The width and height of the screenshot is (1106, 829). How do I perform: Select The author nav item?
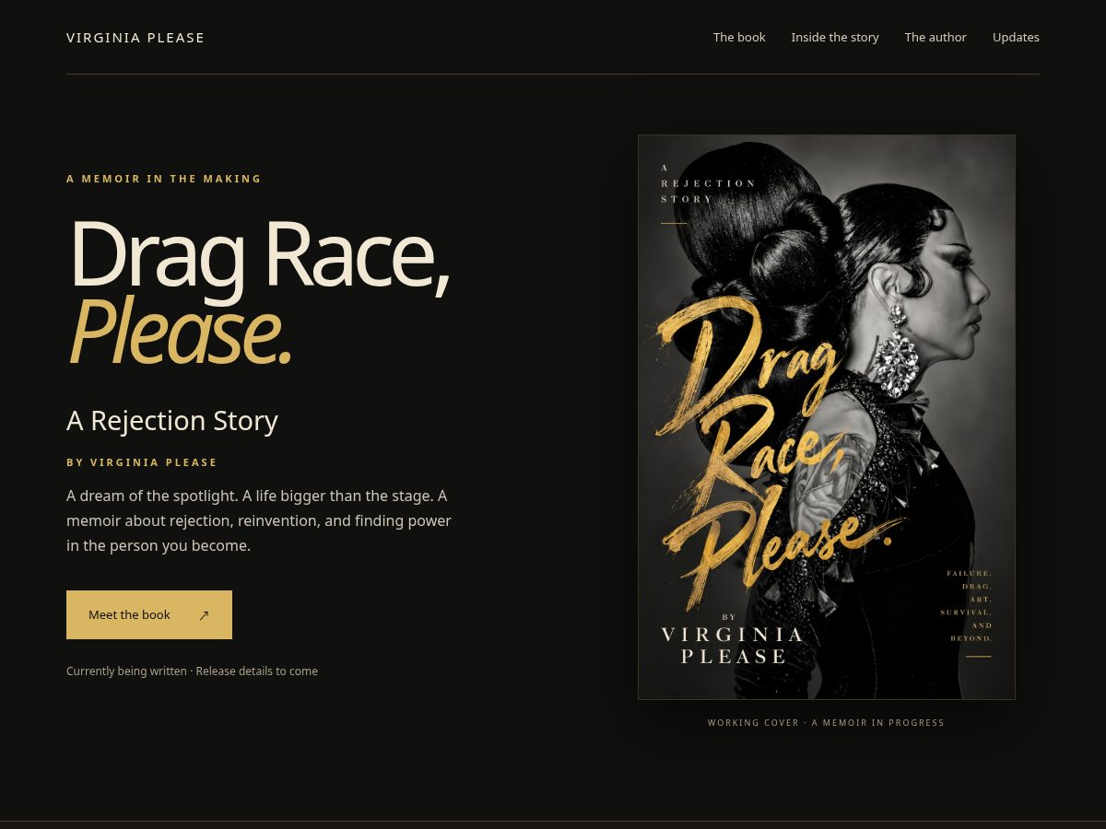(x=935, y=38)
